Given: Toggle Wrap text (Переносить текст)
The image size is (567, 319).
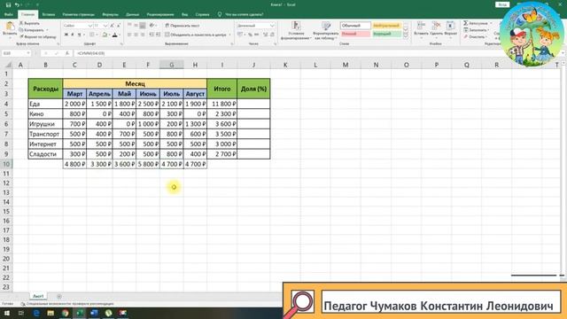Looking at the screenshot, I should (x=183, y=26).
